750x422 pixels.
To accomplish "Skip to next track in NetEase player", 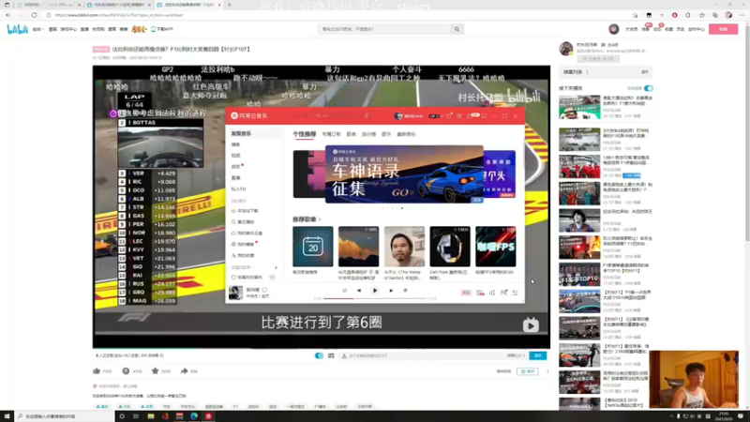I will 391,291.
